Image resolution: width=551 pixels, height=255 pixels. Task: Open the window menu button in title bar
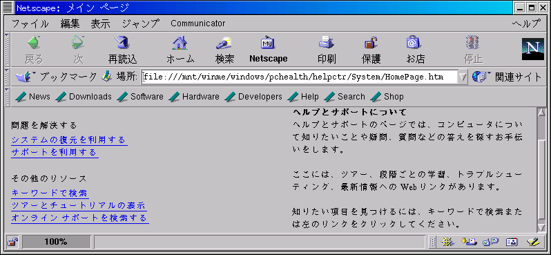click(x=8, y=8)
